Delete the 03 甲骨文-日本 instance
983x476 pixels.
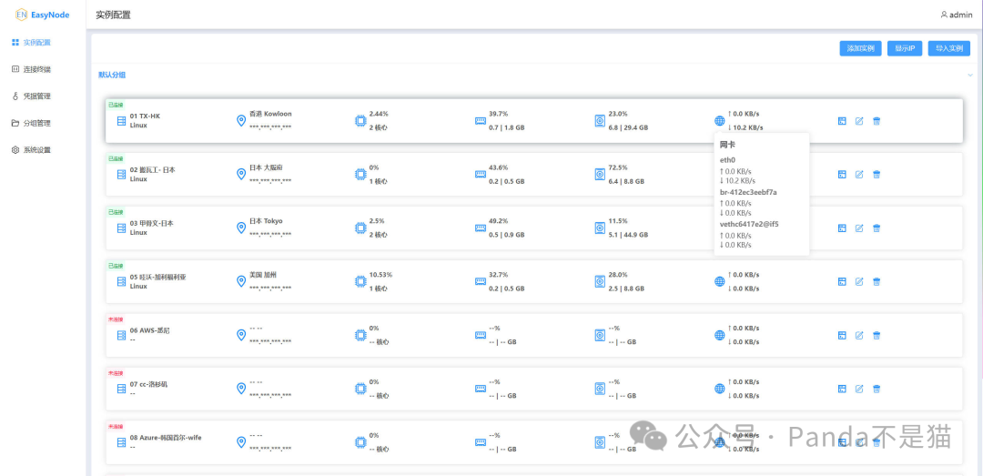[877, 228]
